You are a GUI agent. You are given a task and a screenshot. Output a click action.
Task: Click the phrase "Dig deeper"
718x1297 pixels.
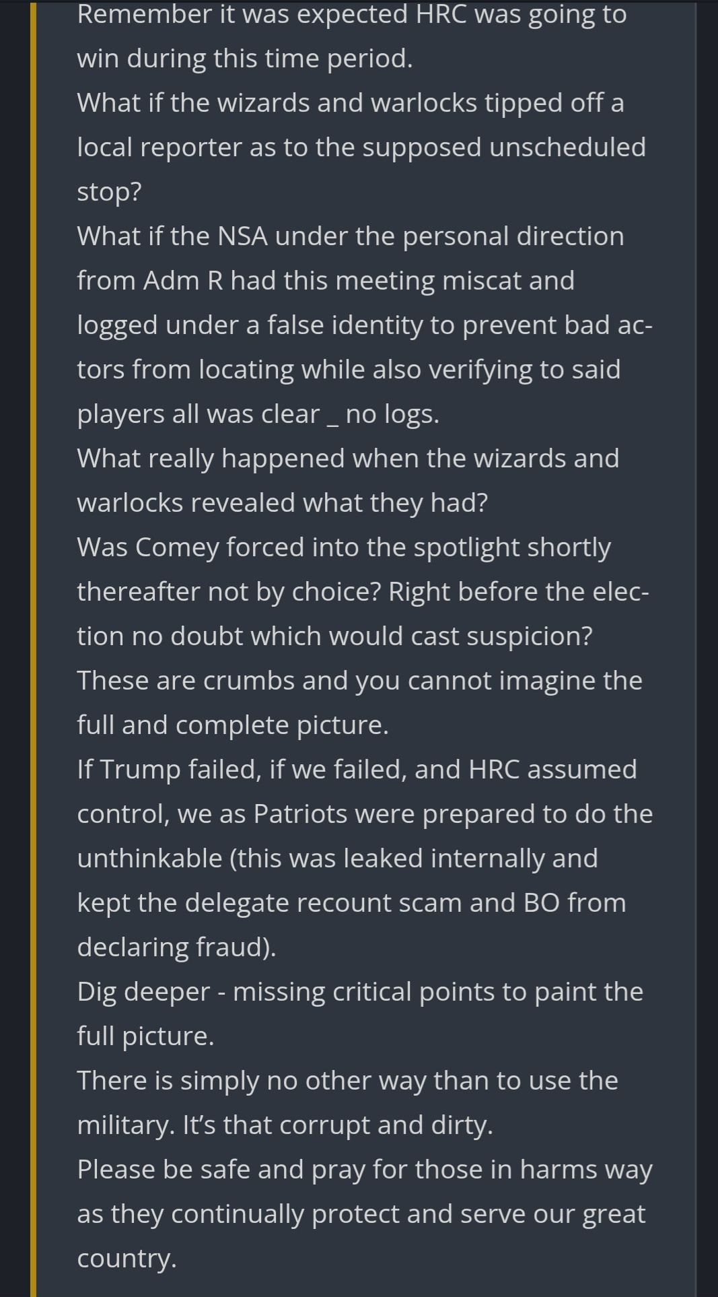143,992
